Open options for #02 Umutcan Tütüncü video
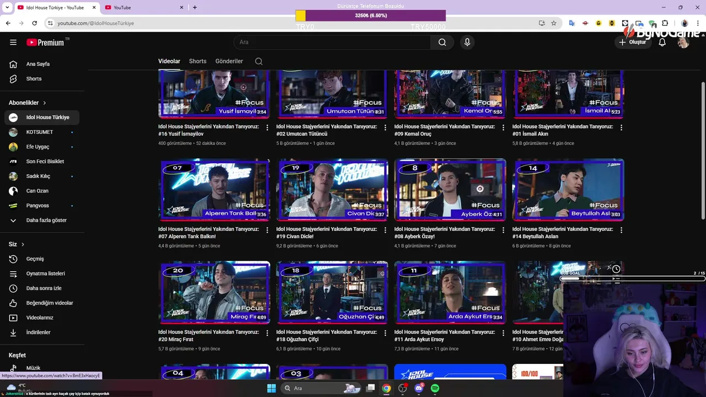The image size is (706, 397). (x=385, y=127)
